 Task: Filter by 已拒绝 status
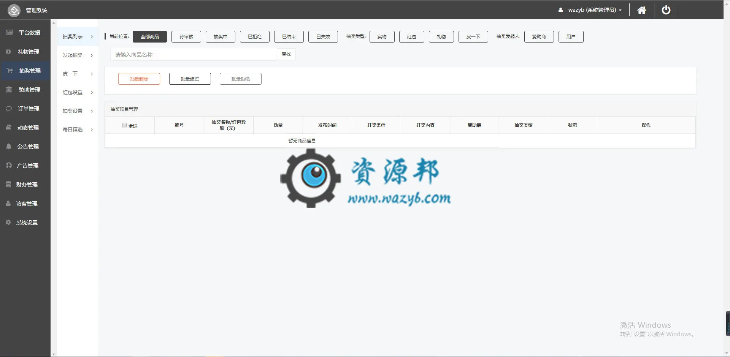pos(255,36)
